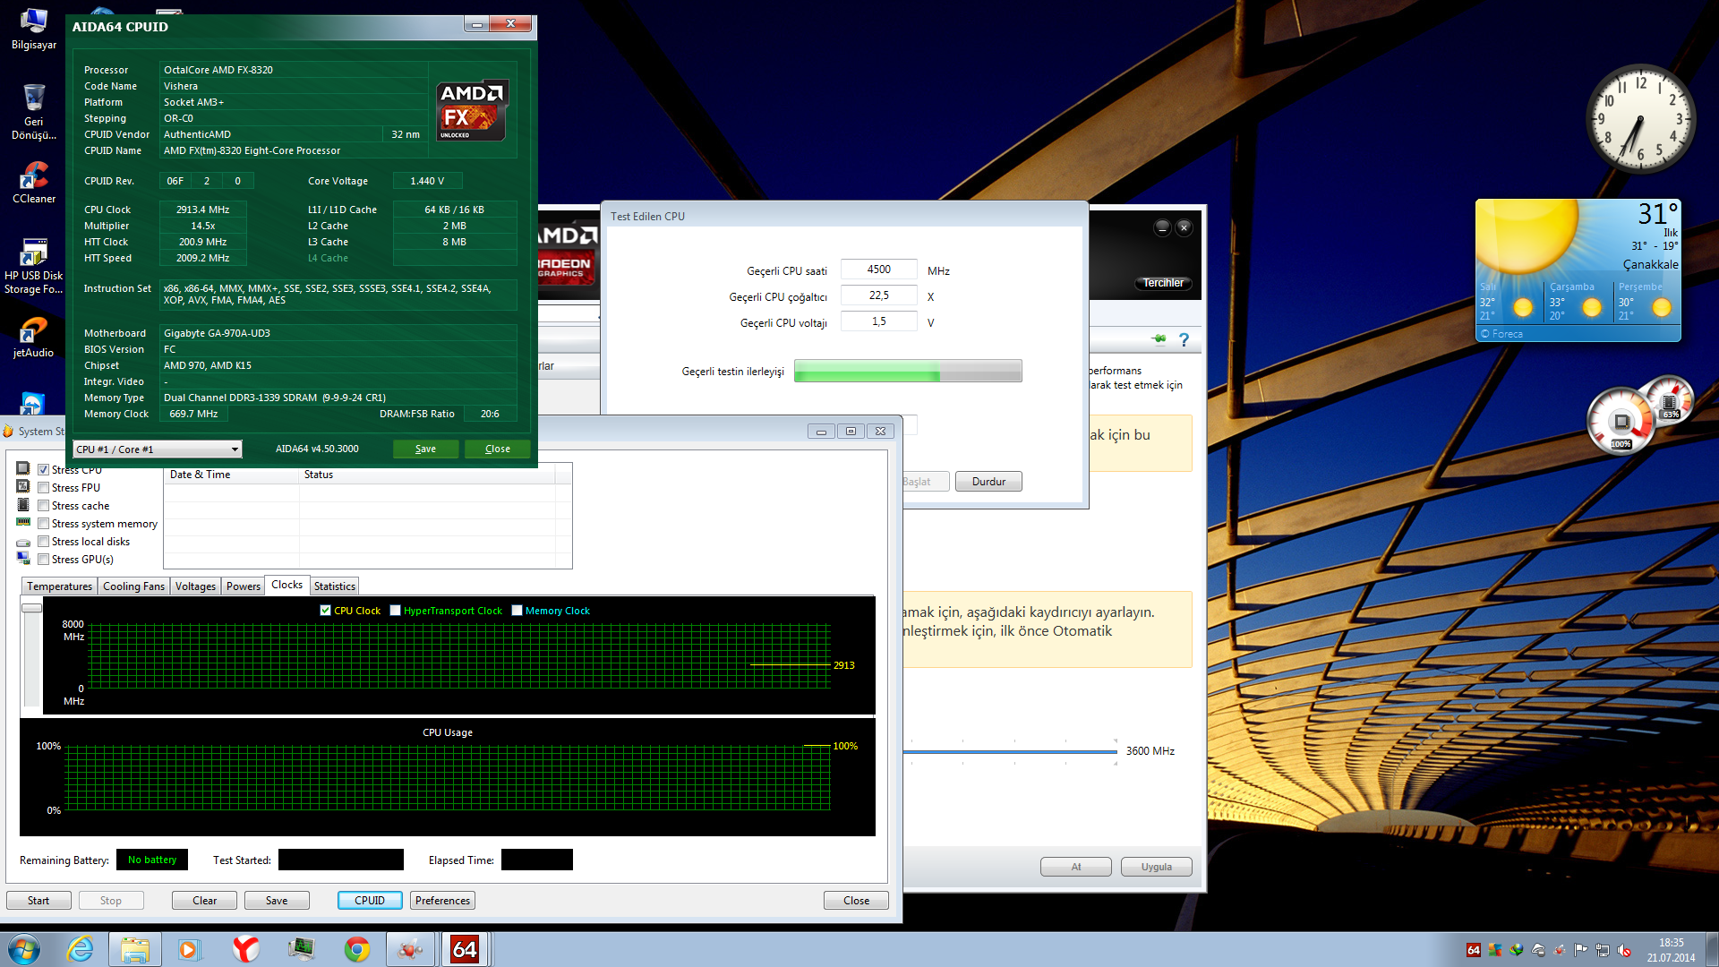Click the CPUID button
The width and height of the screenshot is (1719, 967).
pyautogui.click(x=370, y=901)
